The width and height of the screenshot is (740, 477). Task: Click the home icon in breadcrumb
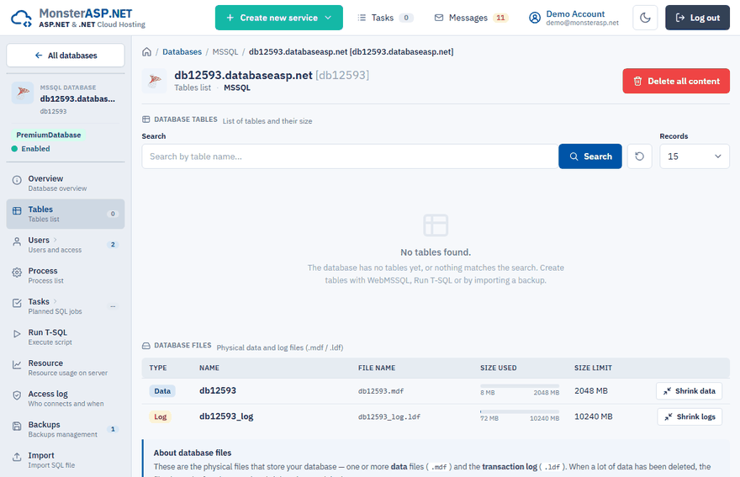coord(147,52)
